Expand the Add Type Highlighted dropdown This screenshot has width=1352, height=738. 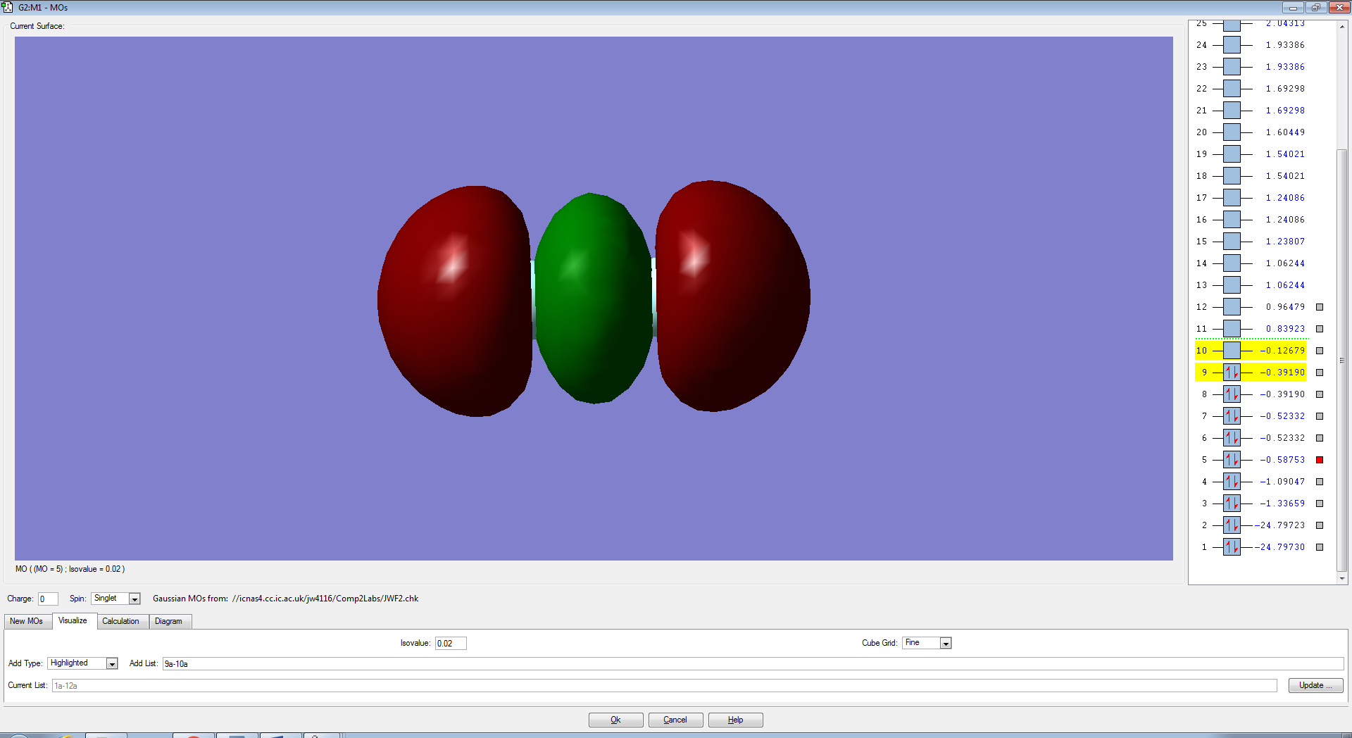[x=112, y=663]
